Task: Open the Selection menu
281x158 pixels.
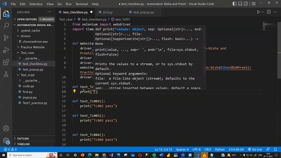Action: pos(36,4)
